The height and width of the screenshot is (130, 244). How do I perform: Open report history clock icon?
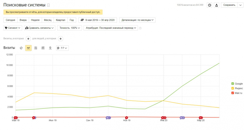209,5
